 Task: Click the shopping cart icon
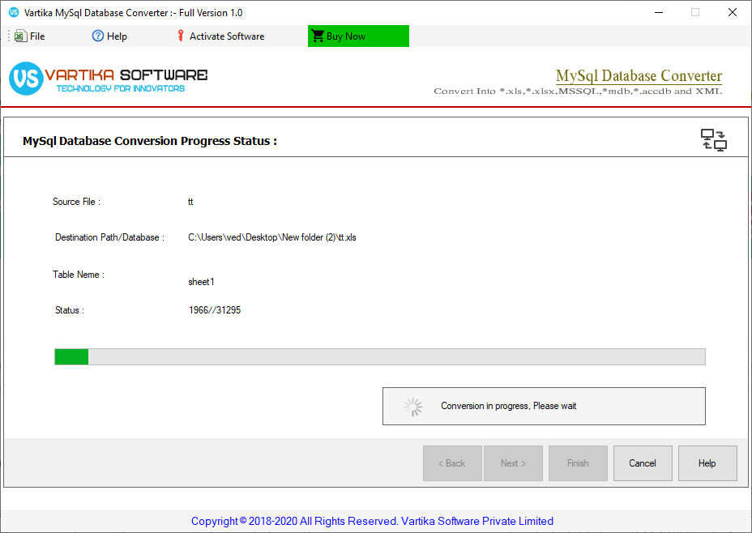318,36
